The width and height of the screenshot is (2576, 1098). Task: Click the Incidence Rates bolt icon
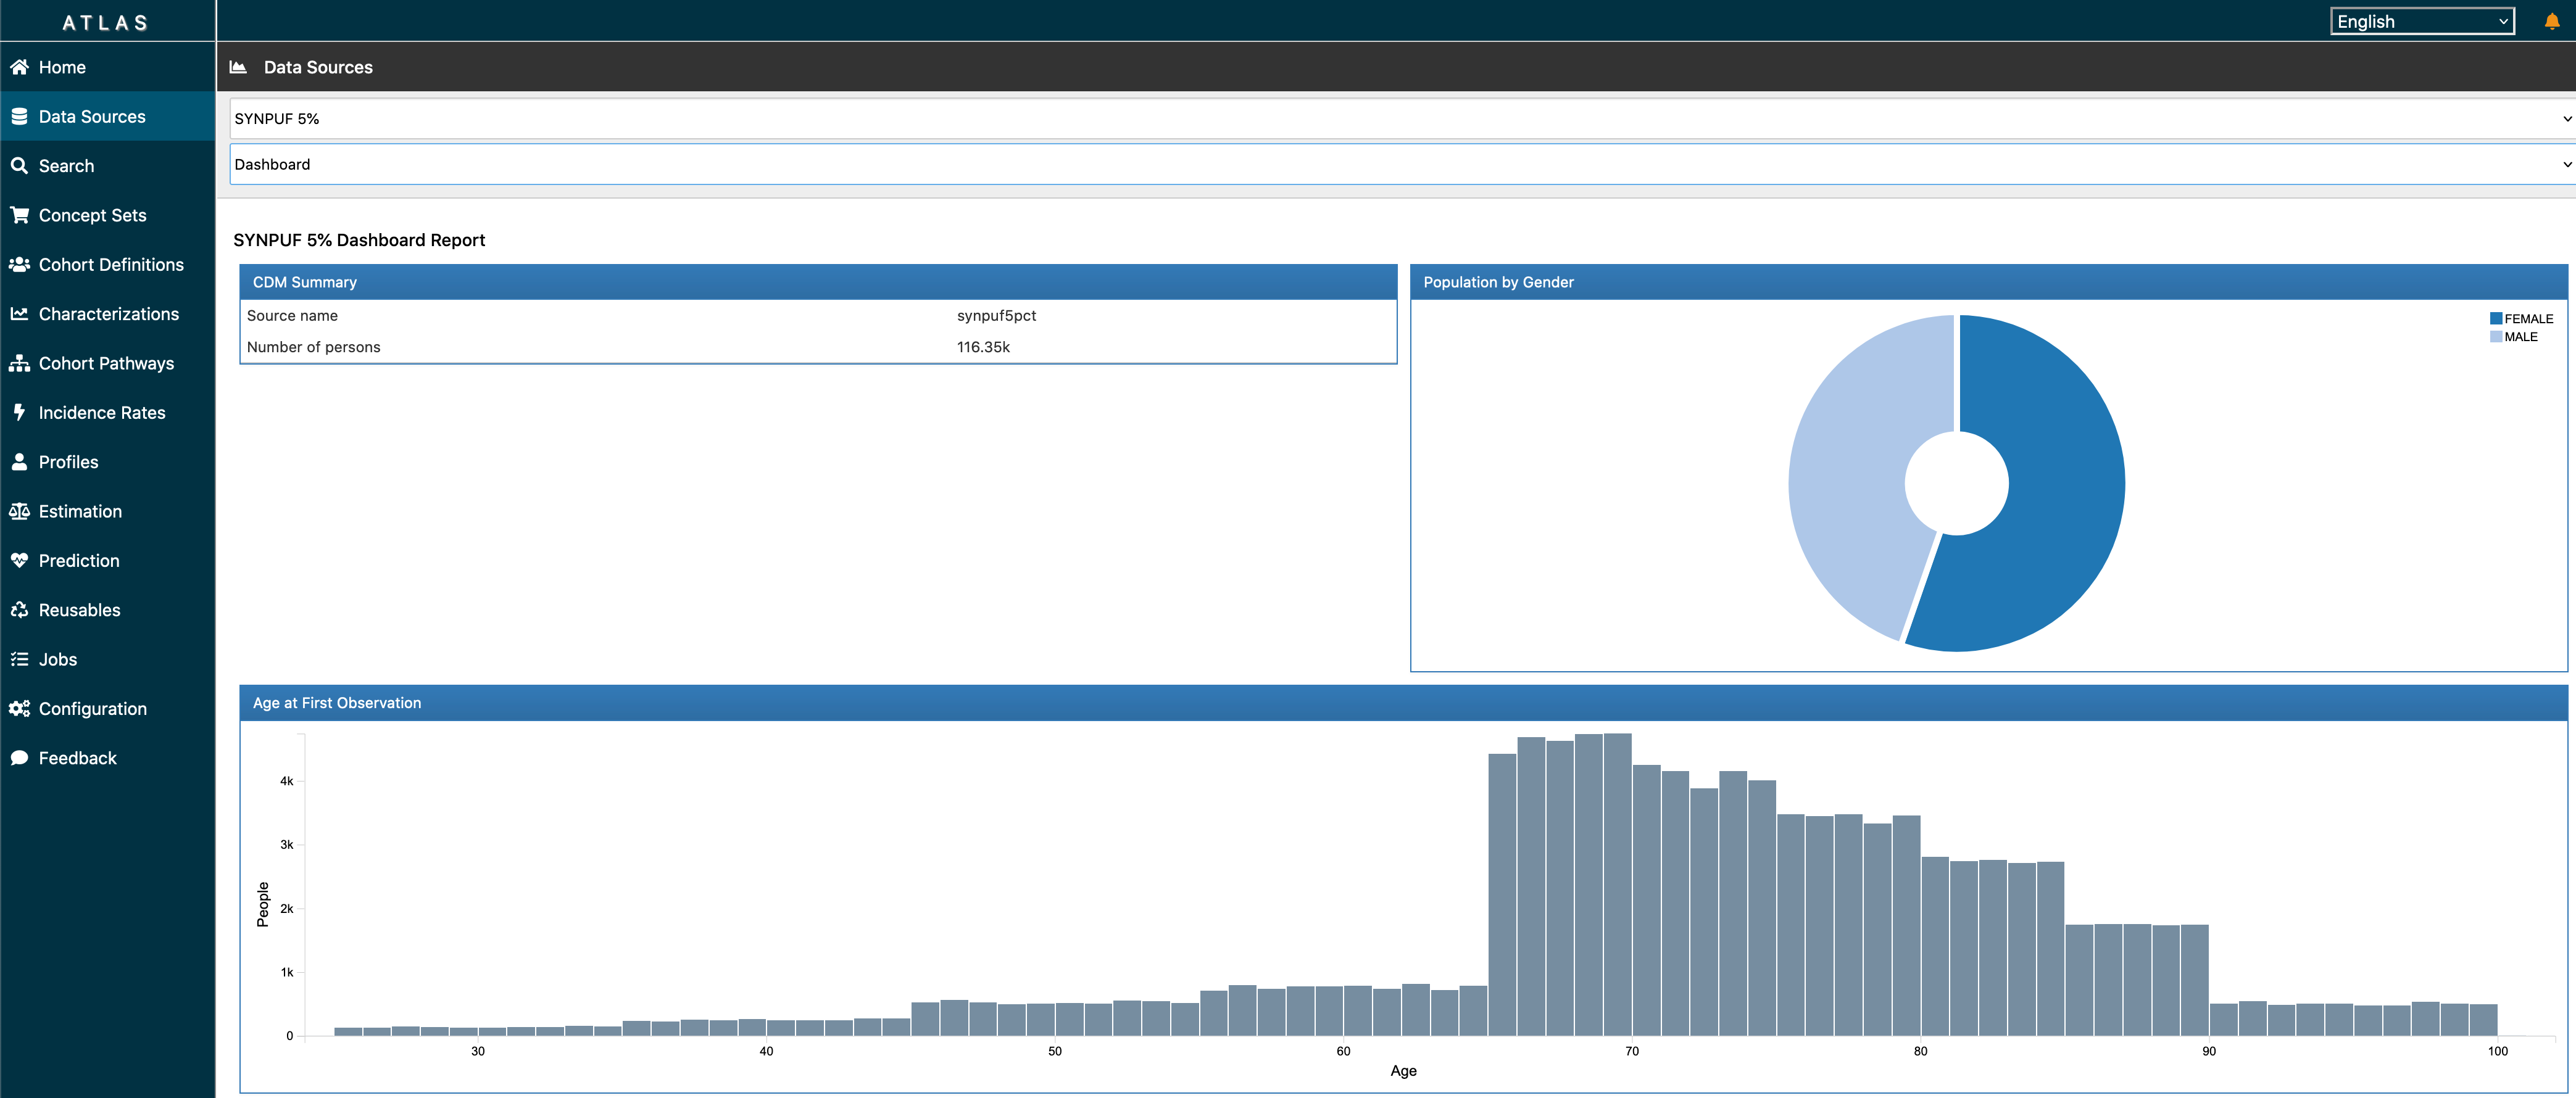tap(19, 413)
